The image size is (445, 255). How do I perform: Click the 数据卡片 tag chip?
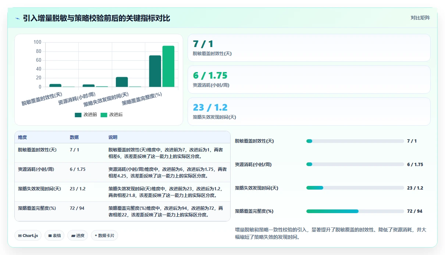click(104, 236)
